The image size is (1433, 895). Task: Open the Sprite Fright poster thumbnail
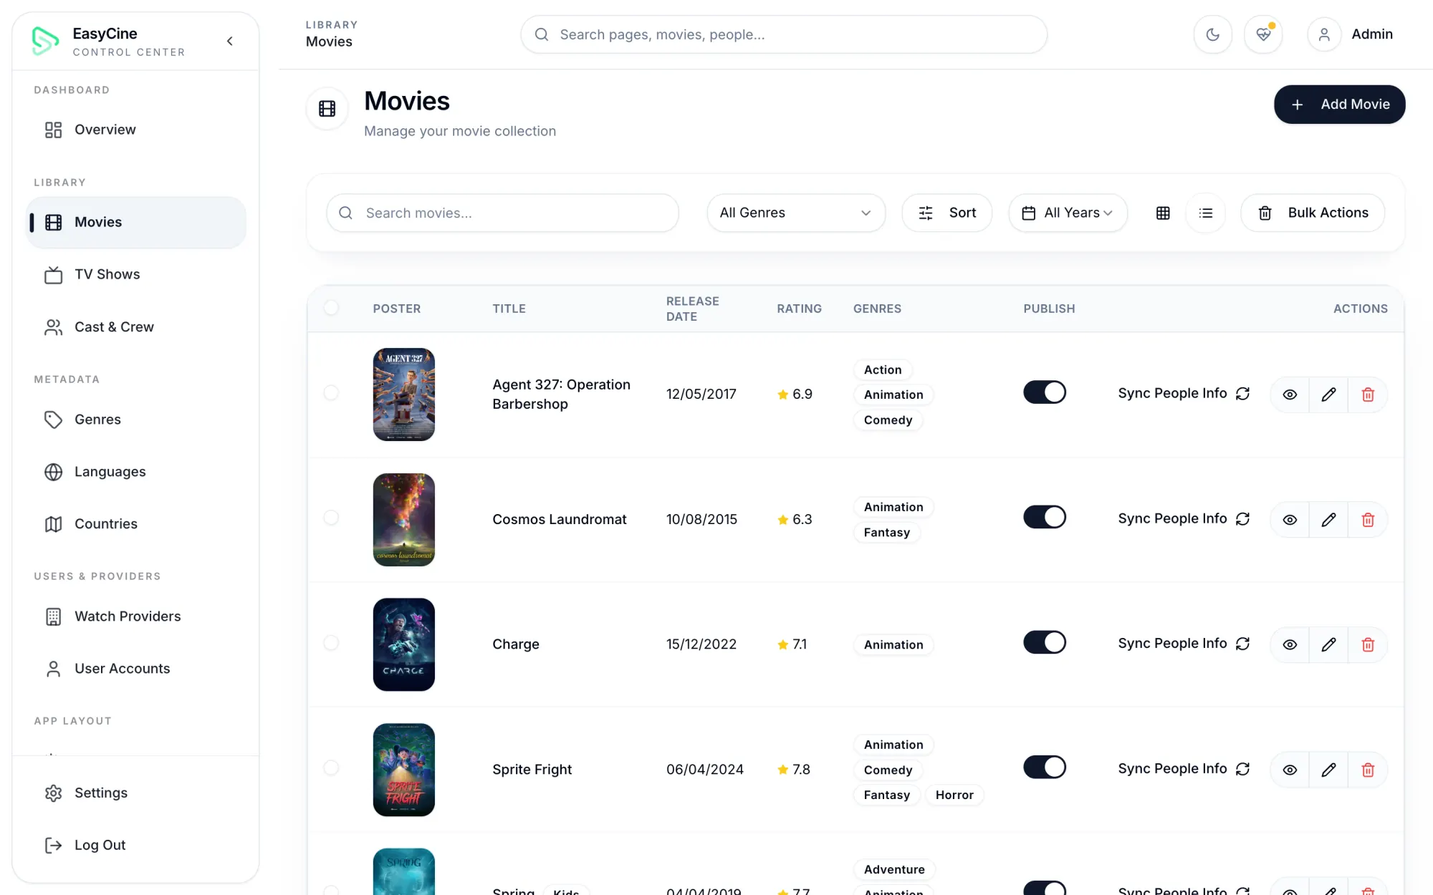tap(404, 770)
